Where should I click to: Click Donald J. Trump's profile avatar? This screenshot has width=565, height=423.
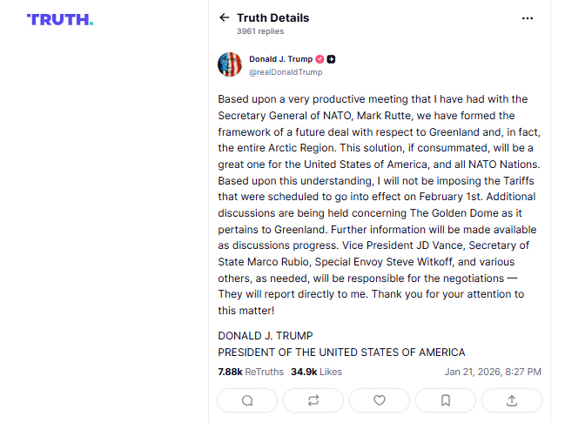[230, 65]
